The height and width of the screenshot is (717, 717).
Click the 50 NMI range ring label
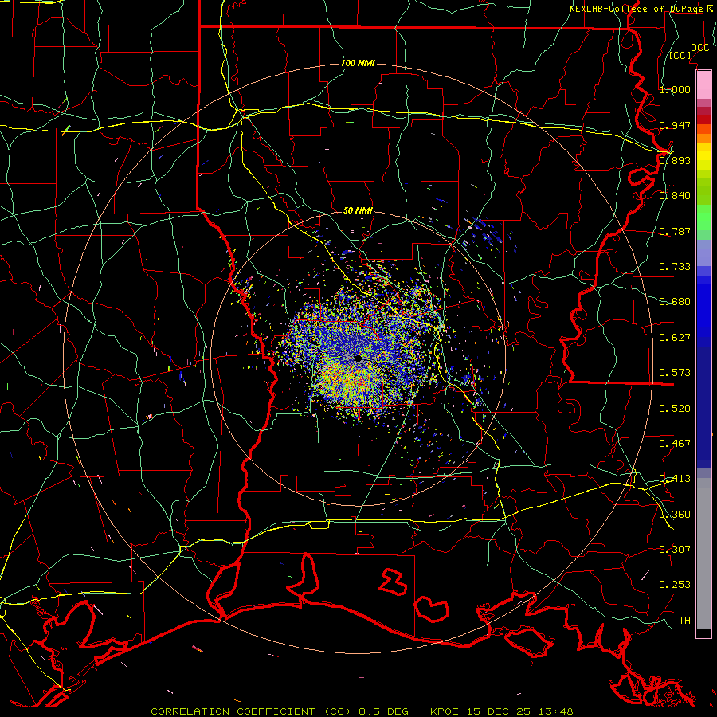click(x=358, y=210)
